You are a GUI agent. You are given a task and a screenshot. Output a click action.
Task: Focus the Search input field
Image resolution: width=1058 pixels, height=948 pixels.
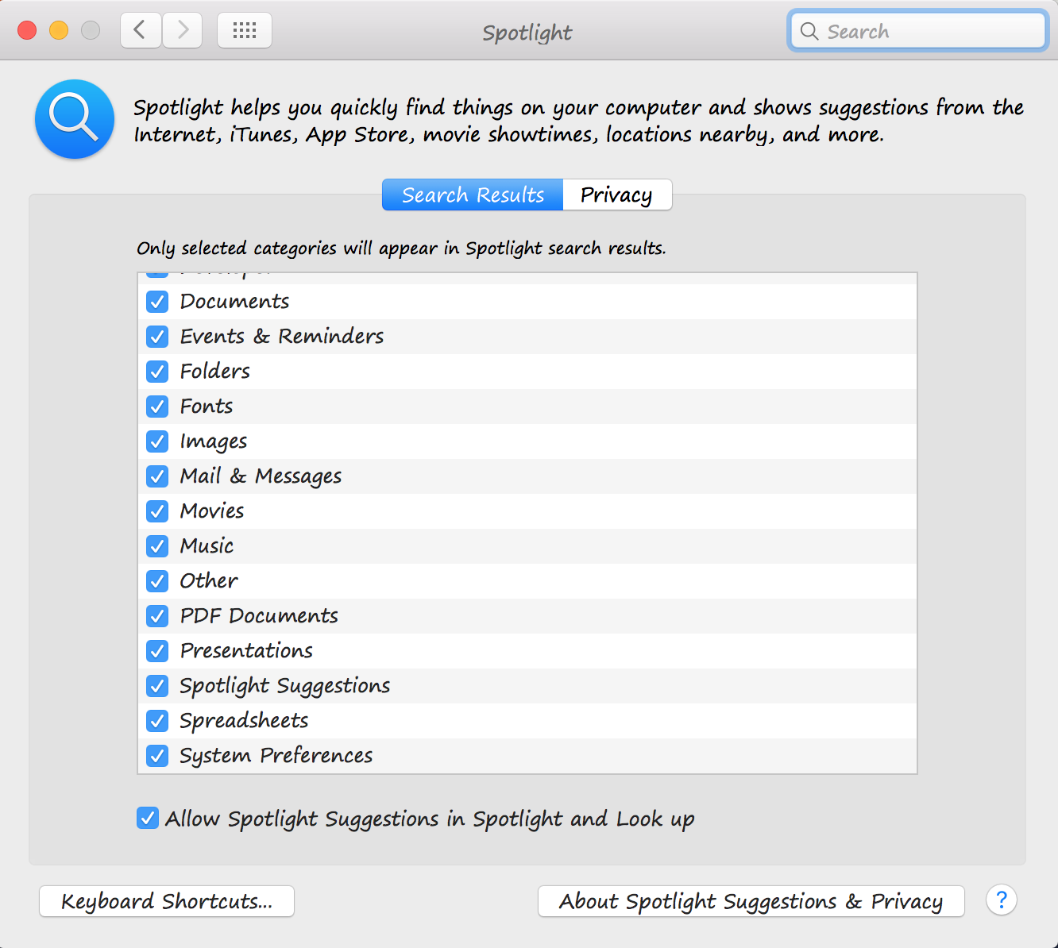tap(918, 31)
